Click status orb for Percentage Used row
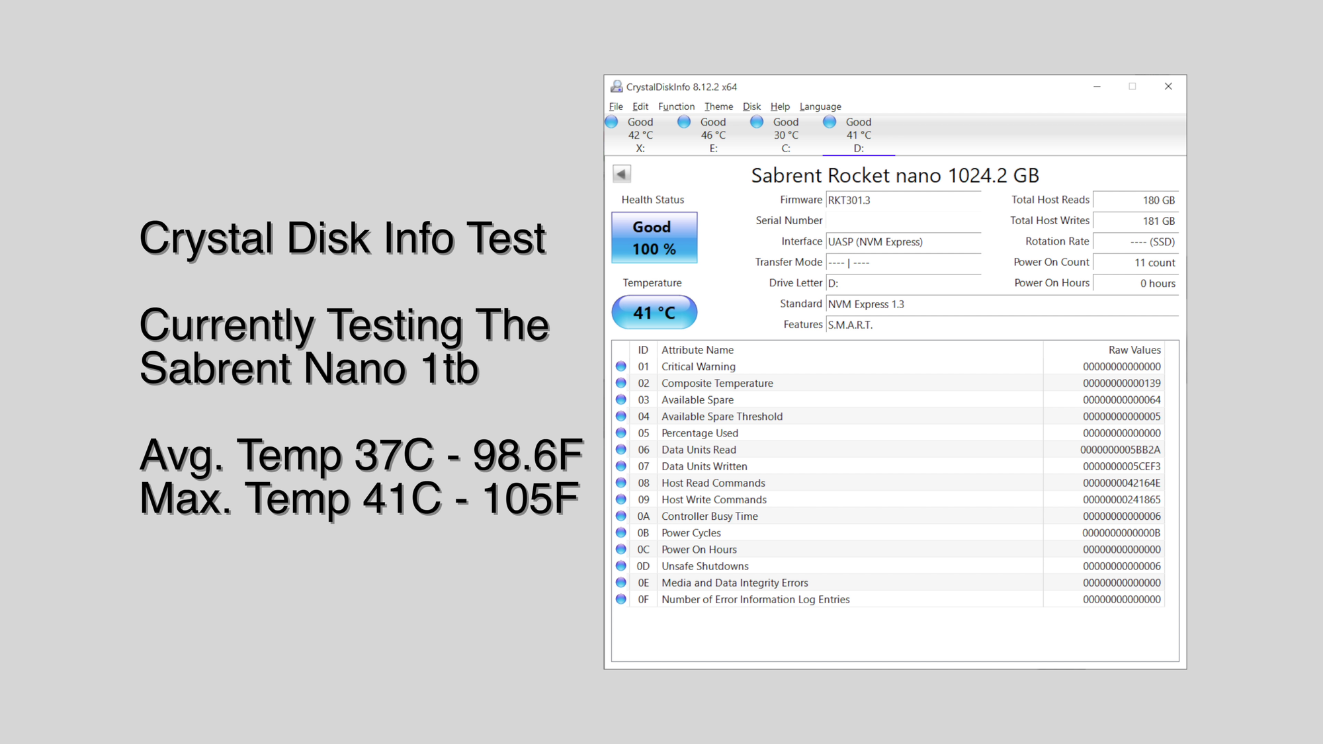Image resolution: width=1323 pixels, height=744 pixels. [621, 433]
